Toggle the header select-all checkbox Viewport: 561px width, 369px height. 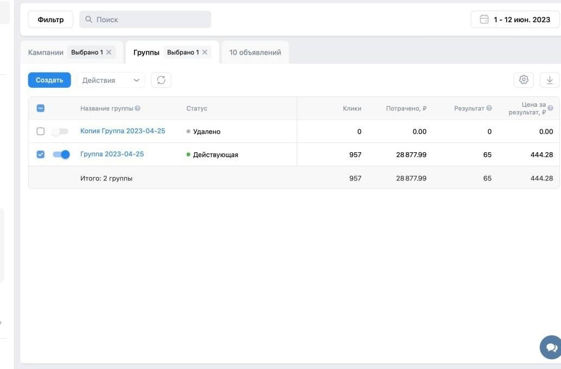pyautogui.click(x=41, y=108)
